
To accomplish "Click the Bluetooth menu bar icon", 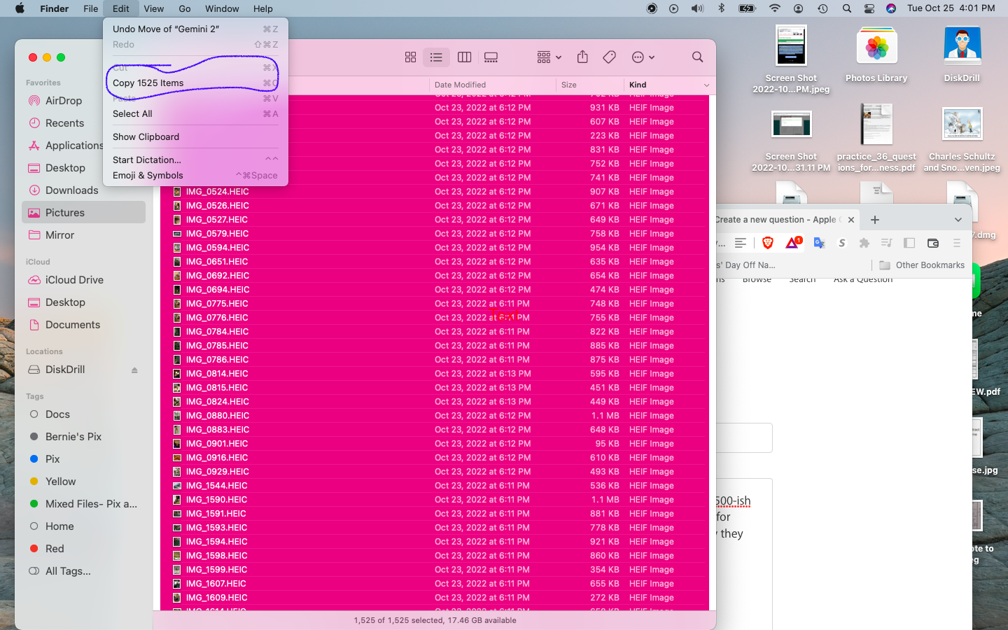I will pyautogui.click(x=722, y=8).
